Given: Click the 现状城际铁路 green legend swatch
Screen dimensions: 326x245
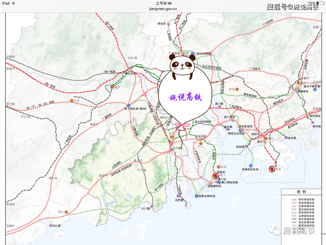Looking at the screenshot, I should (x=294, y=209).
